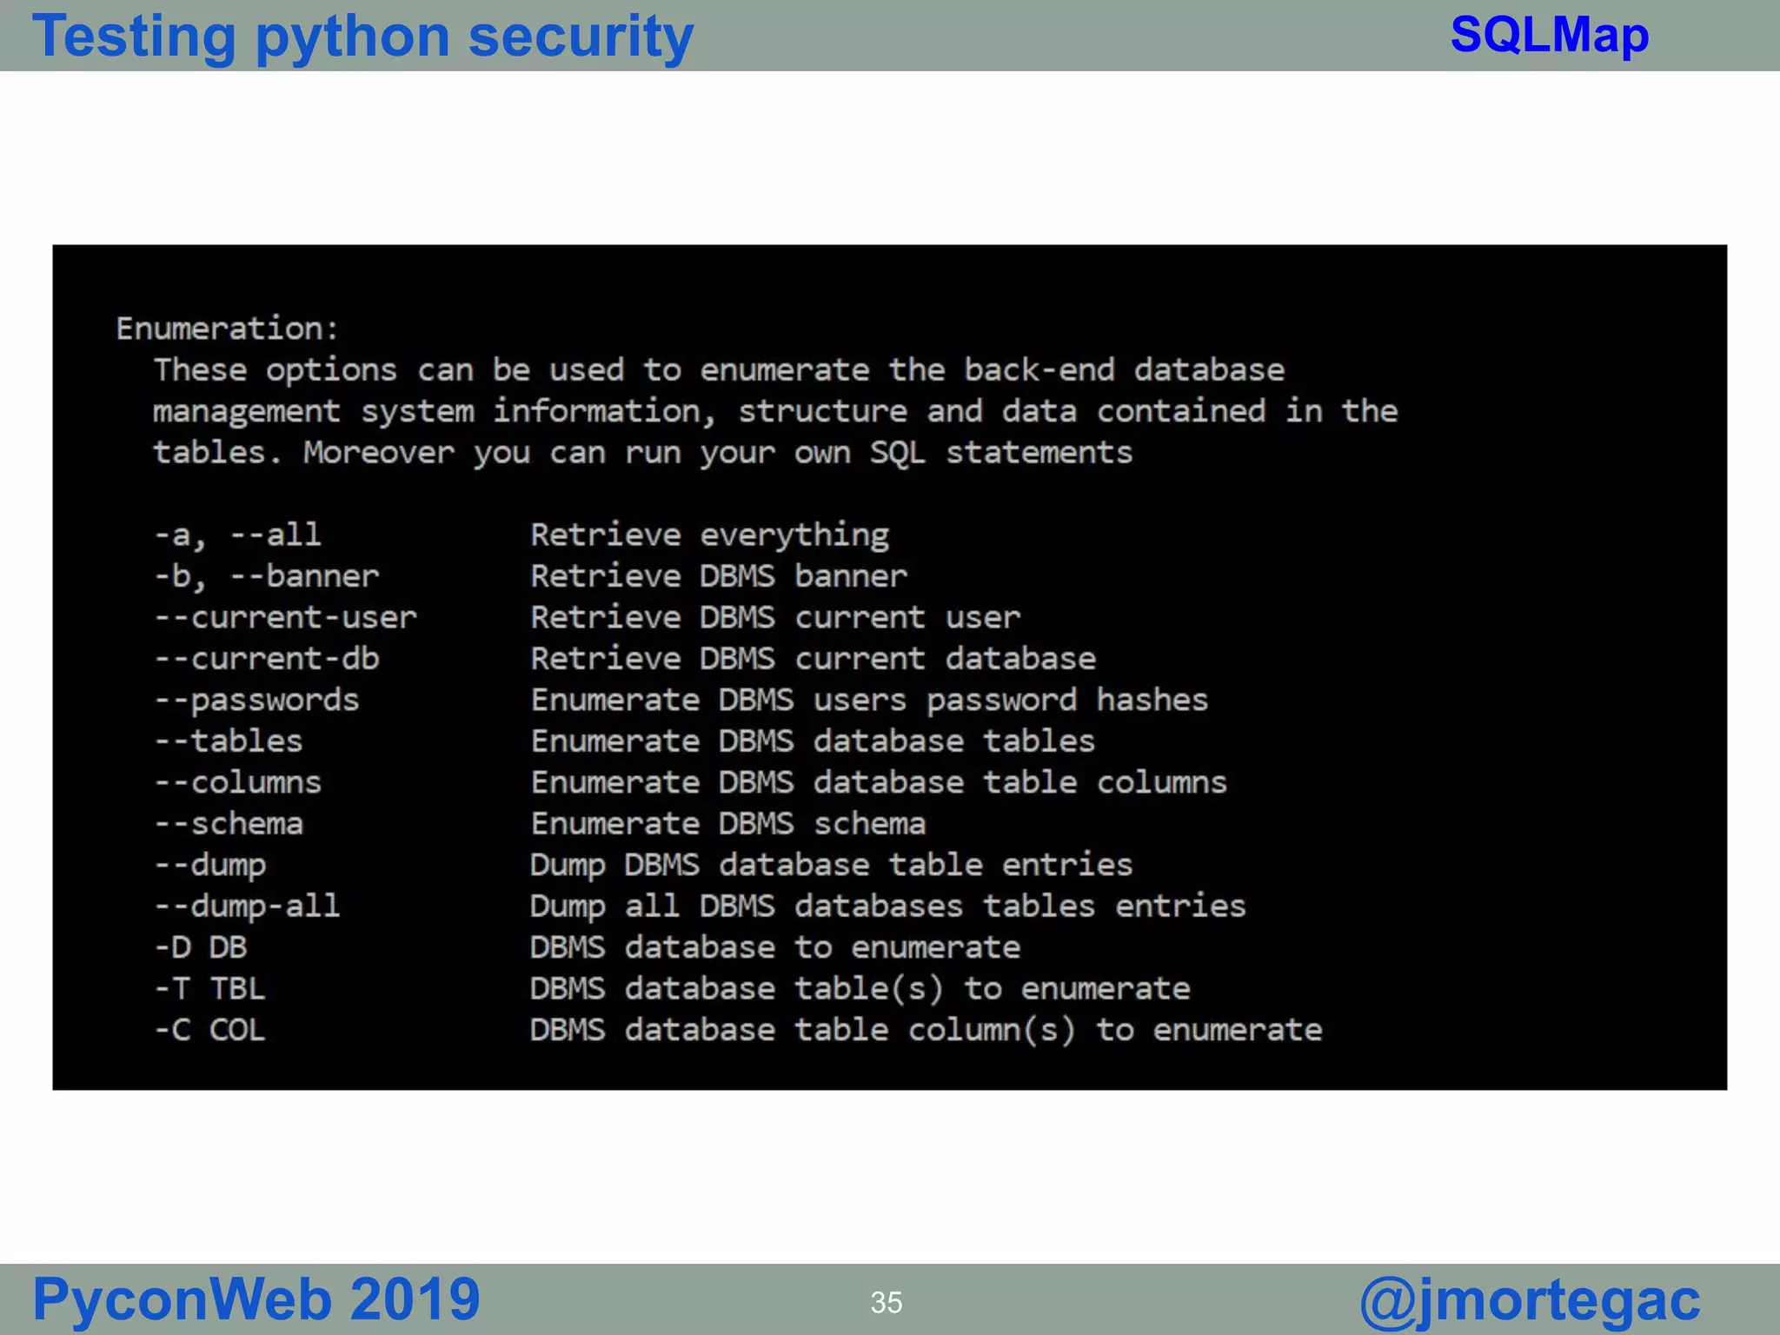Click the '--columns' option
Viewport: 1780px width, 1335px height.
(238, 782)
